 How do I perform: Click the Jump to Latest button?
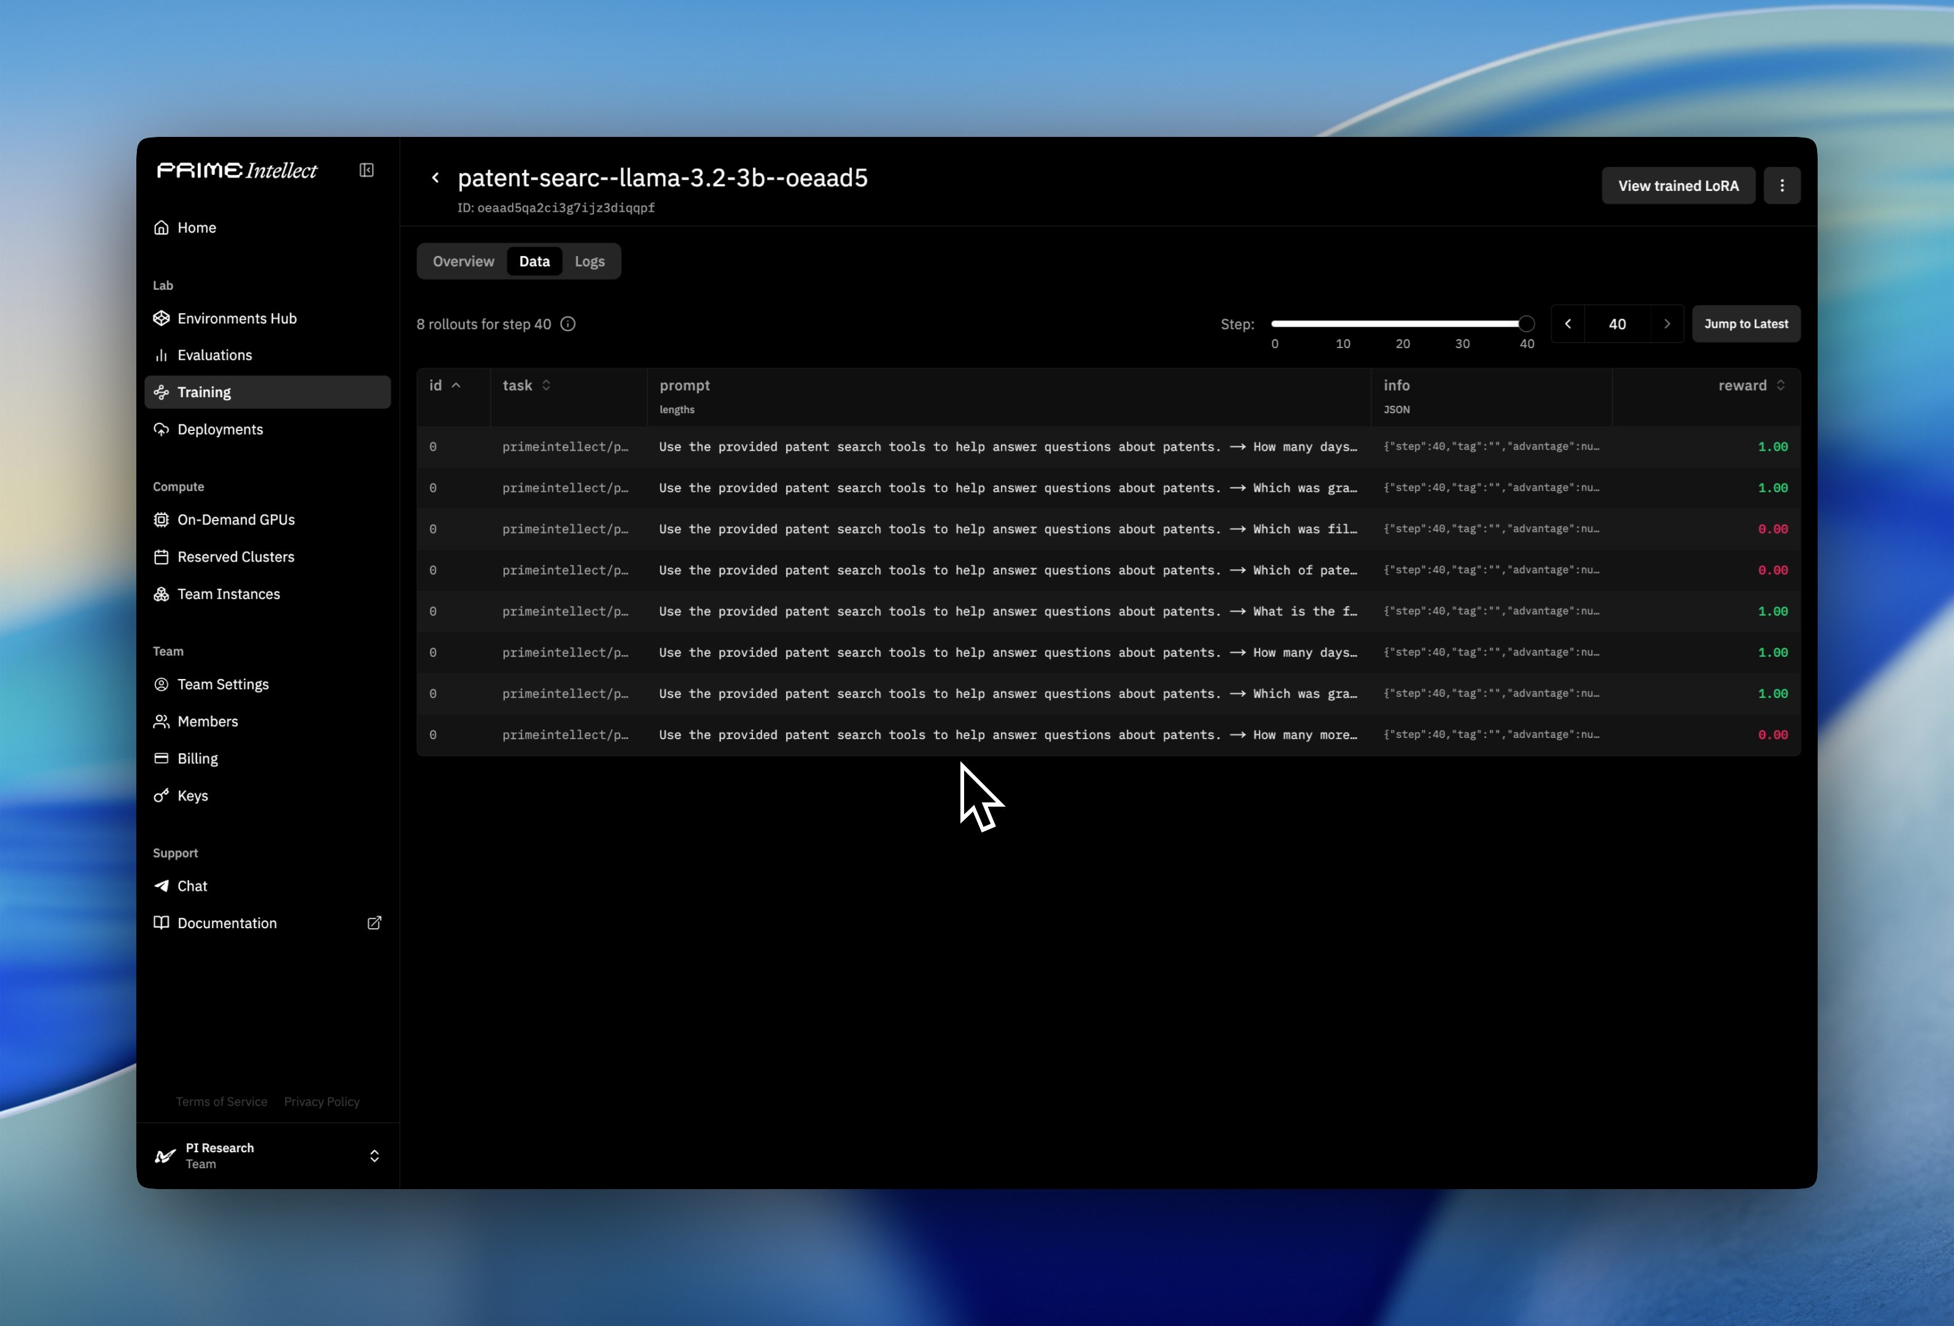(1745, 324)
